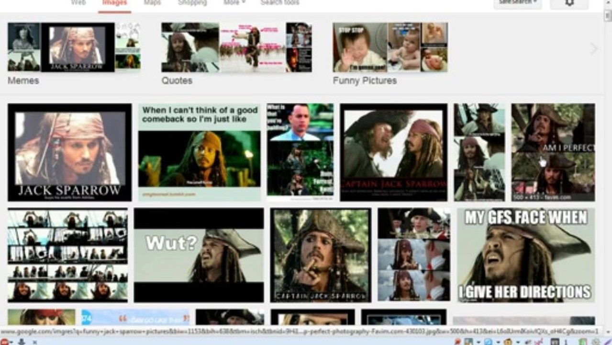612x345 pixels.
Task: Open the 'AM I PERFECT' image result
Action: click(x=553, y=152)
